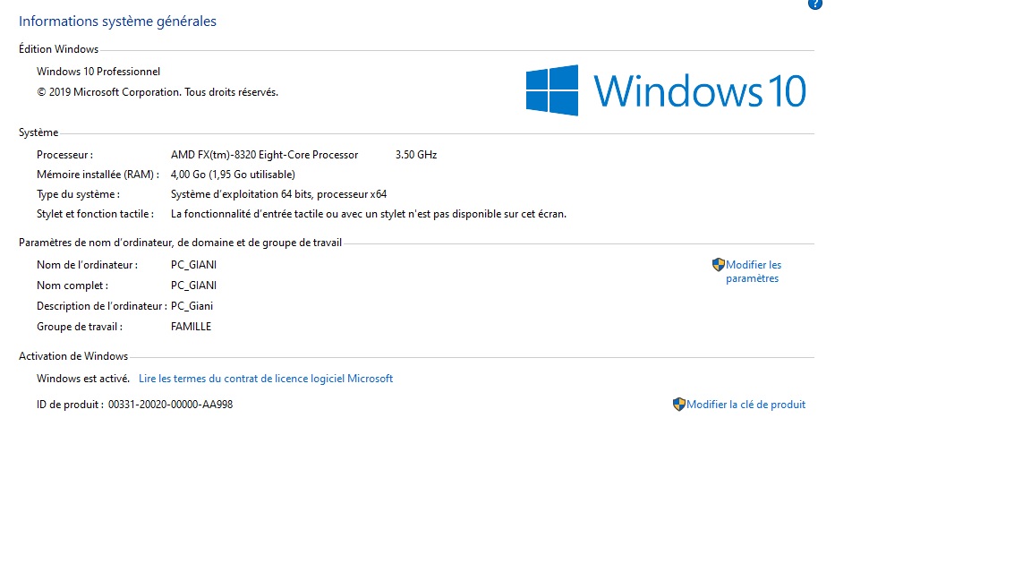Click the Activation de Windows section title

pos(73,356)
